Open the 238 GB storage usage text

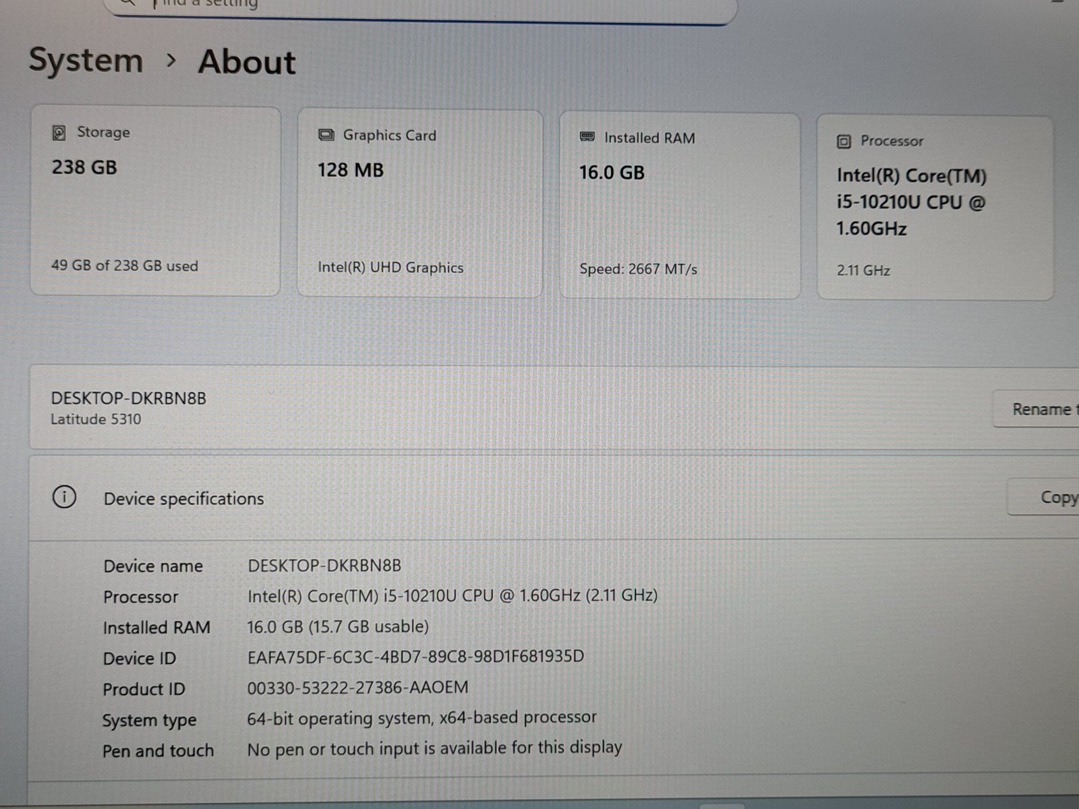pyautogui.click(x=125, y=266)
